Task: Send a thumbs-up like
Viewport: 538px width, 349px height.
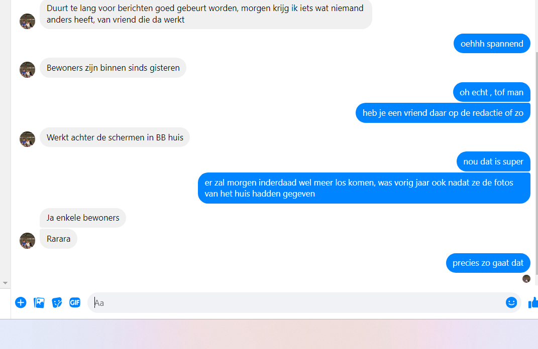Action: [x=533, y=303]
